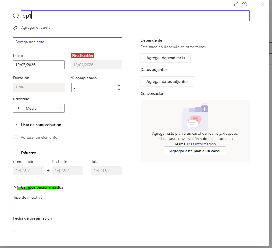Click the Restante effort field
Viewport: 272px width, 248px height.
(68, 171)
